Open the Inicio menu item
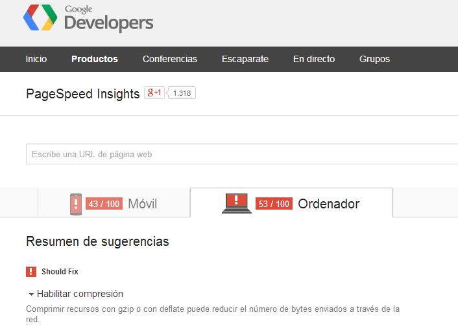This screenshot has height=330, width=458. (36, 59)
